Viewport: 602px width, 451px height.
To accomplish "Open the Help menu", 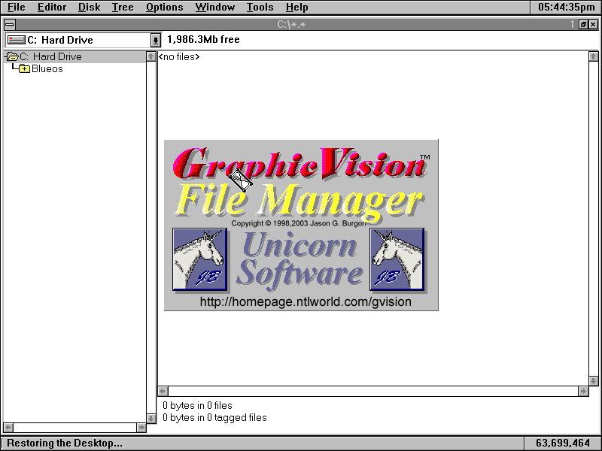I will coord(296,8).
